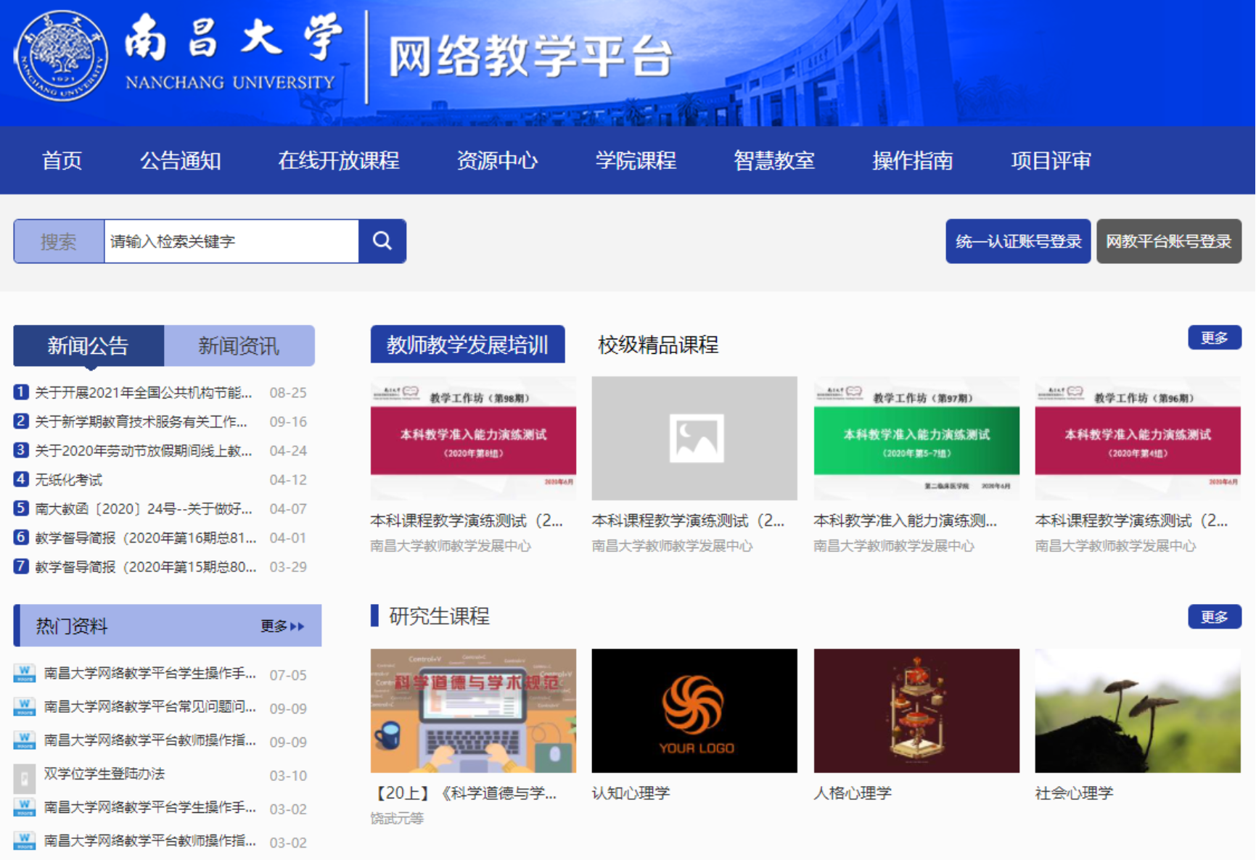Click 更多 button for 研究生课程 section
Viewport: 1256px width, 860px height.
tap(1214, 616)
